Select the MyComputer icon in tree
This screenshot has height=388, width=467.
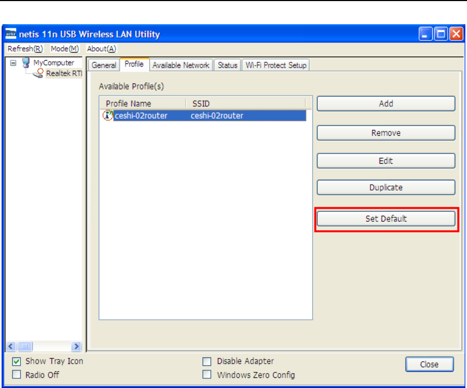click(26, 63)
